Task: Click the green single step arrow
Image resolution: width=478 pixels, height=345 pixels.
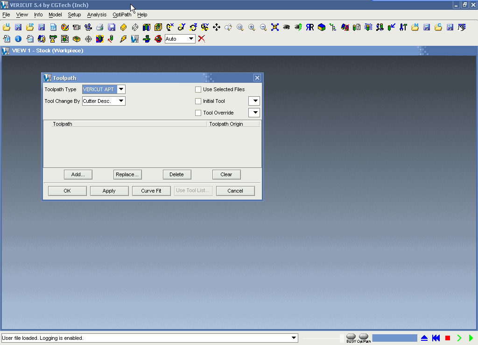Action: point(459,338)
